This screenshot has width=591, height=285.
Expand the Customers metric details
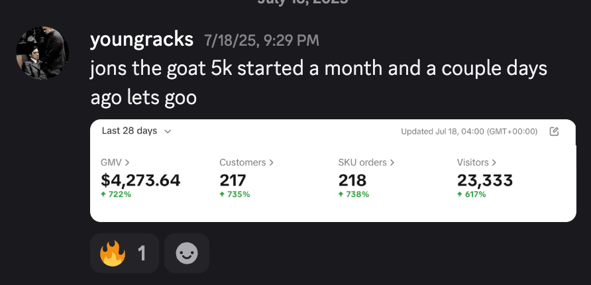pyautogui.click(x=246, y=162)
